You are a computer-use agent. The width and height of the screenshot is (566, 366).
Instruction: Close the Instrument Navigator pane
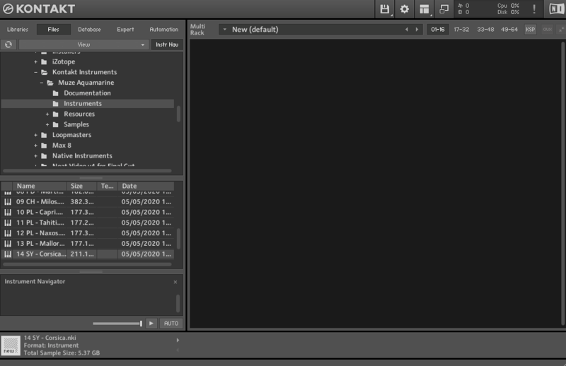[x=175, y=282]
